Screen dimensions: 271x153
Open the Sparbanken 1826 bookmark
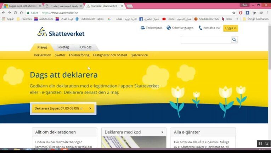(x=207, y=19)
